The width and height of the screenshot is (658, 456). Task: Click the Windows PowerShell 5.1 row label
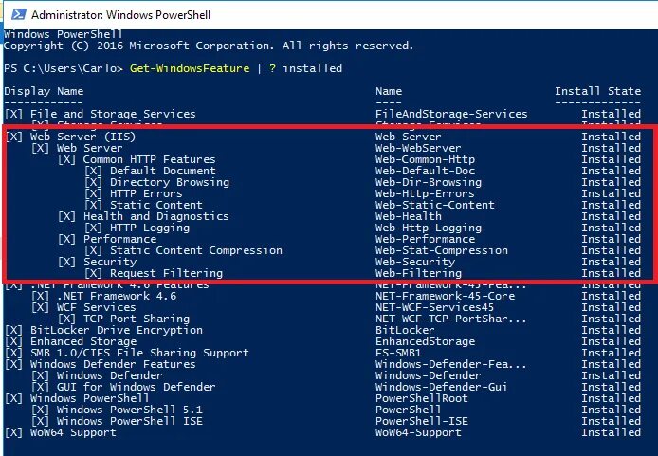pyautogui.click(x=130, y=410)
